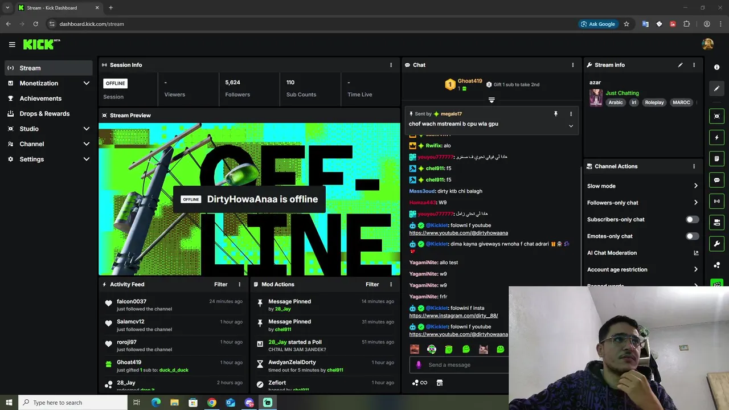
Task: Open Slow mode settings arrow
Action: click(695, 186)
